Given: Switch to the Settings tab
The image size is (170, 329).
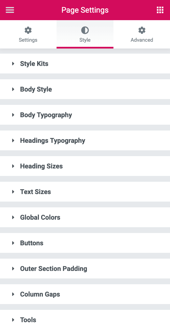Looking at the screenshot, I should coord(28,35).
